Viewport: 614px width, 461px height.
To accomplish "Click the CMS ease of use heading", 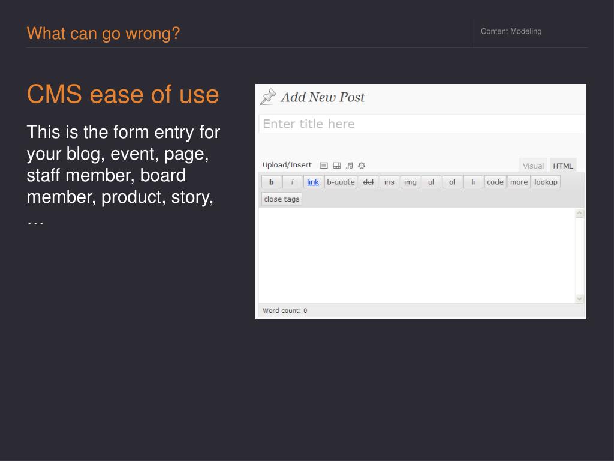I will click(123, 94).
